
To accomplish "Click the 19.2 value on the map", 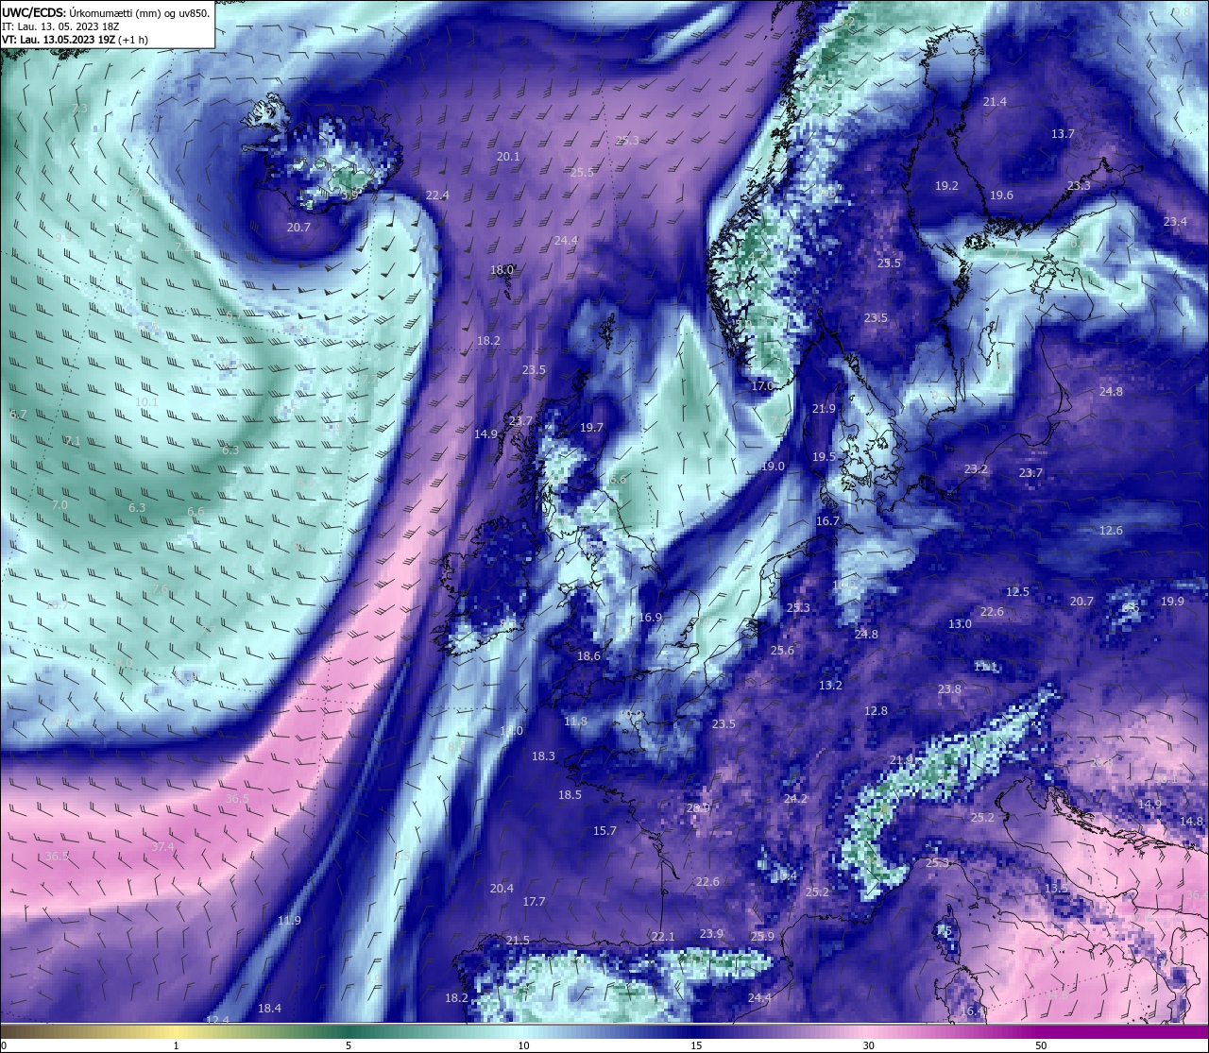I will 946,186.
